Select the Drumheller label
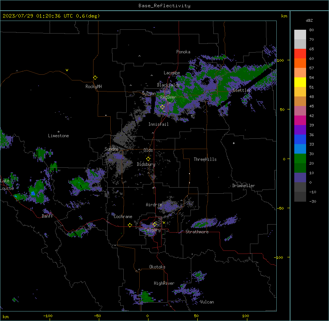 click(244, 186)
